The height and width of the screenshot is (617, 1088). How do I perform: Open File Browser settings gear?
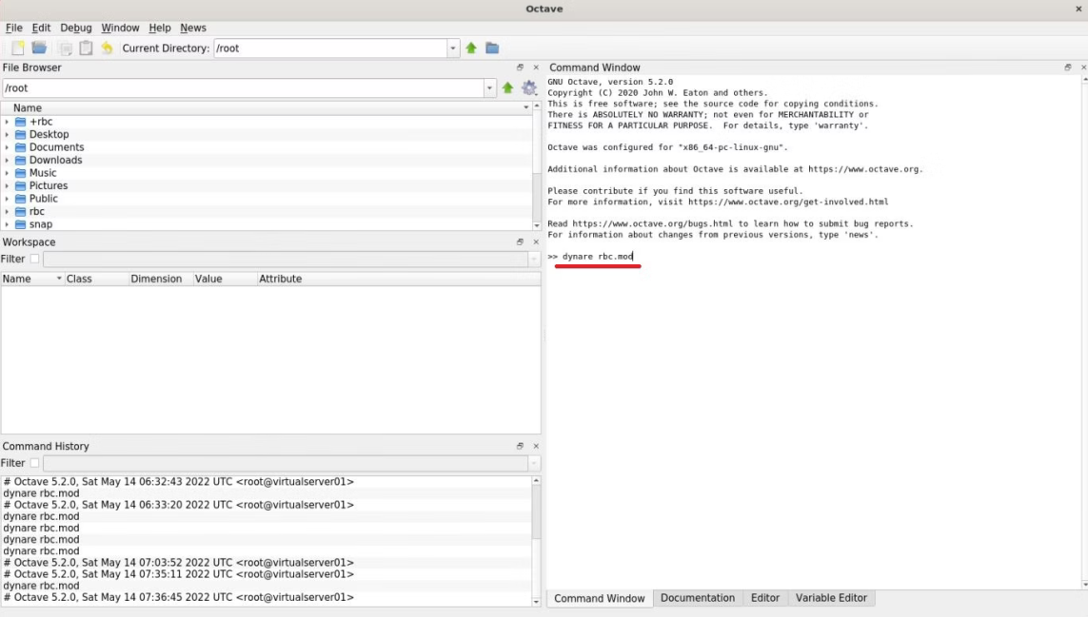click(528, 88)
